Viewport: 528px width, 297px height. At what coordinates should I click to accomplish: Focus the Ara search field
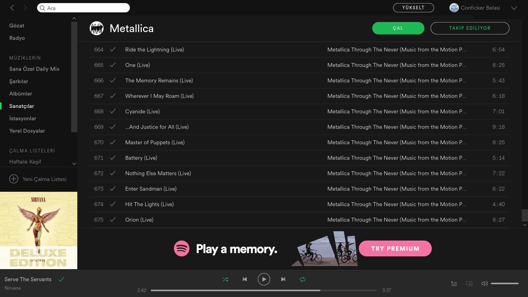click(x=83, y=8)
